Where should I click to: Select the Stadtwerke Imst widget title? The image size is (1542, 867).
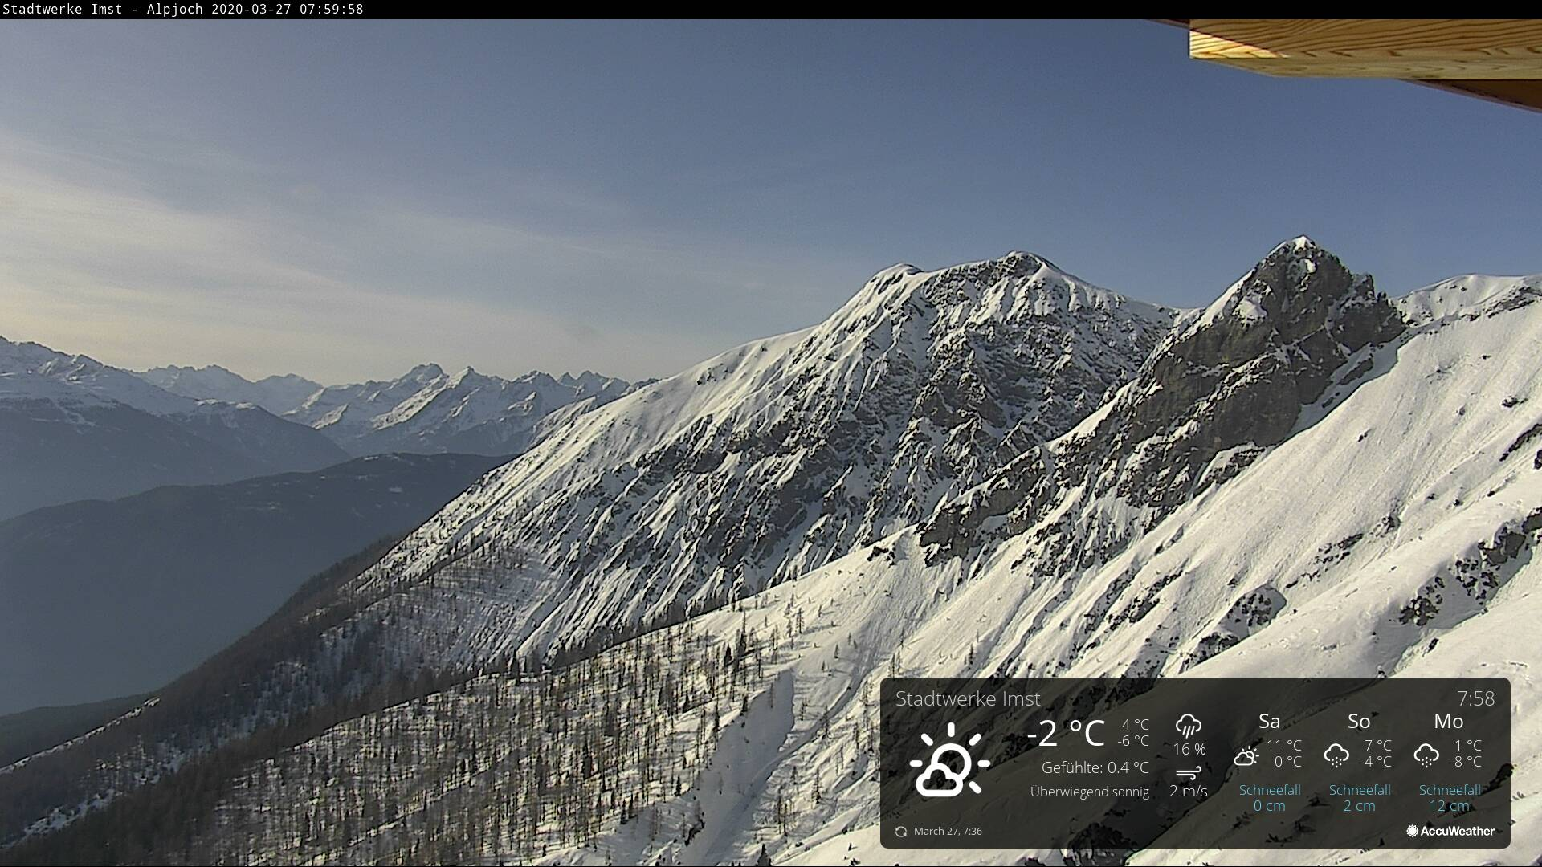click(x=968, y=698)
